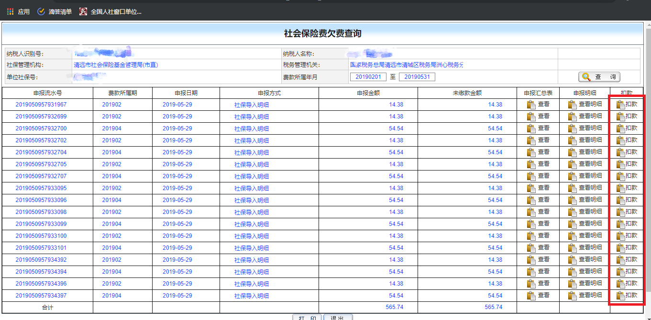The width and height of the screenshot is (651, 320).
Task: Click serial number 2019050957932704
Action: tap(41, 152)
